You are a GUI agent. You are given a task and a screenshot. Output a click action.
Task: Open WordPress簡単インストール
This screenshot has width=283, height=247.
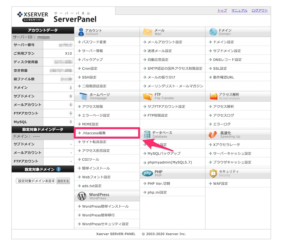105,206
